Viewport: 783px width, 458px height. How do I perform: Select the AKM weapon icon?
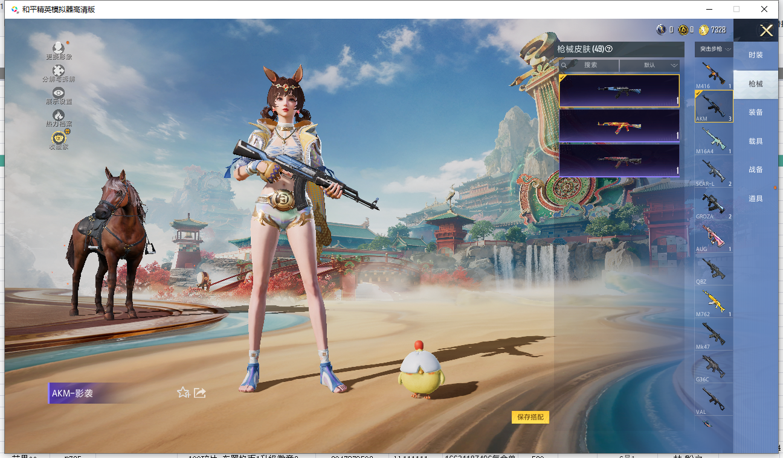point(714,106)
